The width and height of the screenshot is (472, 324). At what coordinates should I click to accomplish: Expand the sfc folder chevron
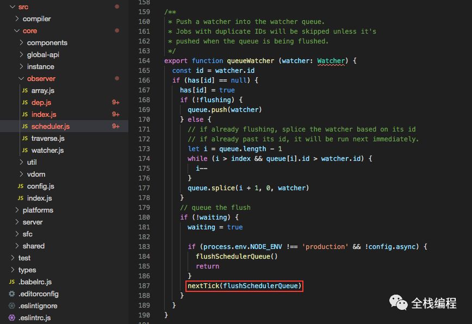click(x=17, y=234)
